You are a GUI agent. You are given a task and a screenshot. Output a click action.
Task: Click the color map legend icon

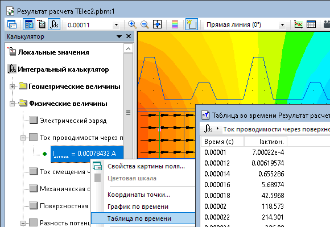(175, 24)
